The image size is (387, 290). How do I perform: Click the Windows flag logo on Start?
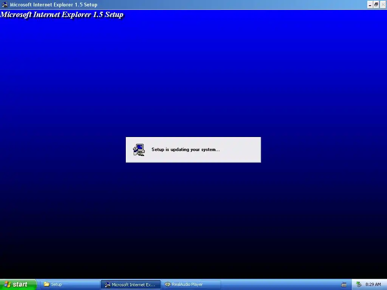7,284
